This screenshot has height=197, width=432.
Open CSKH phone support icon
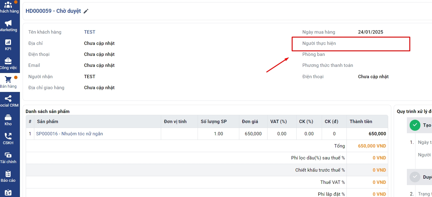pos(8,136)
